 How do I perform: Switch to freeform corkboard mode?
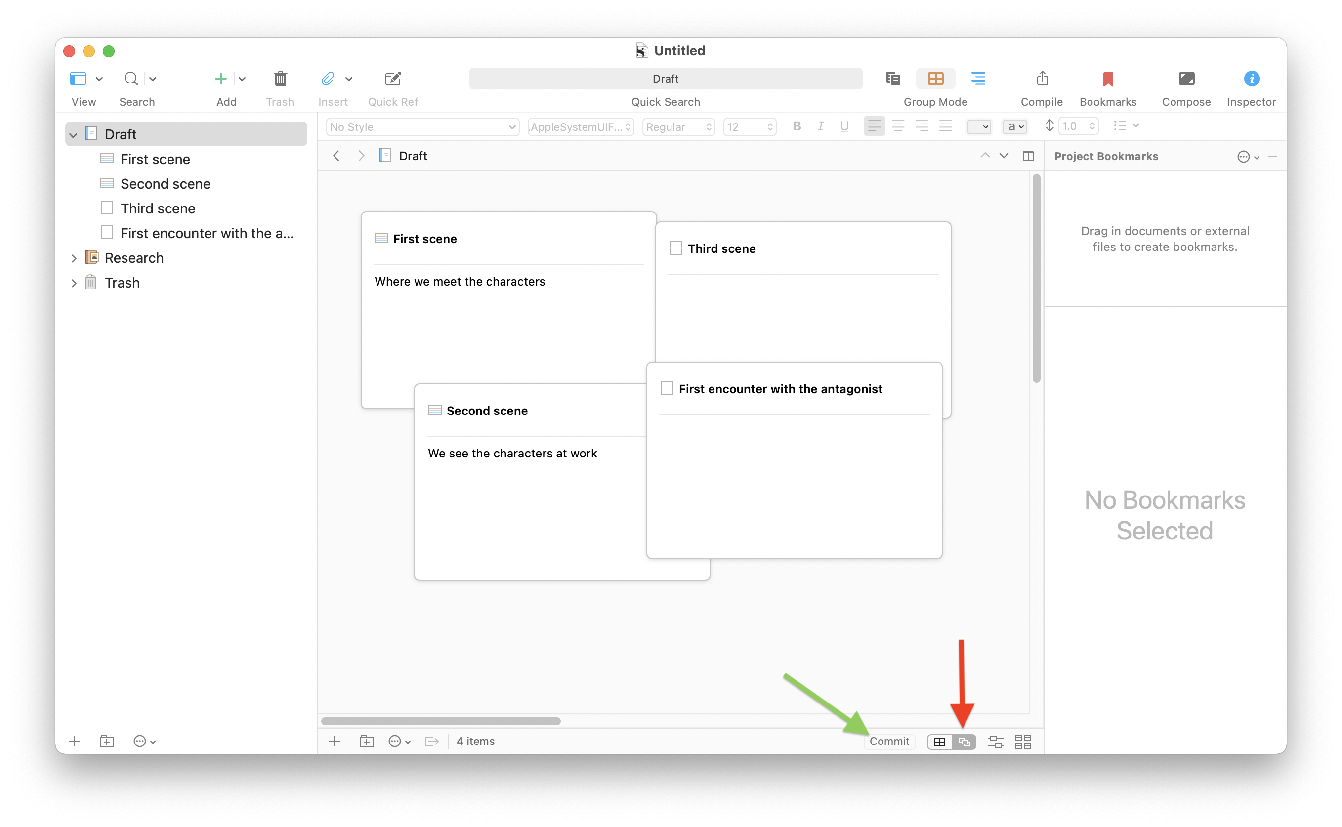[x=964, y=742]
